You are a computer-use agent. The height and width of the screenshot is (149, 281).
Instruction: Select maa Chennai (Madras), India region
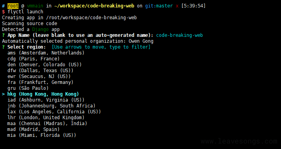coord(47,124)
